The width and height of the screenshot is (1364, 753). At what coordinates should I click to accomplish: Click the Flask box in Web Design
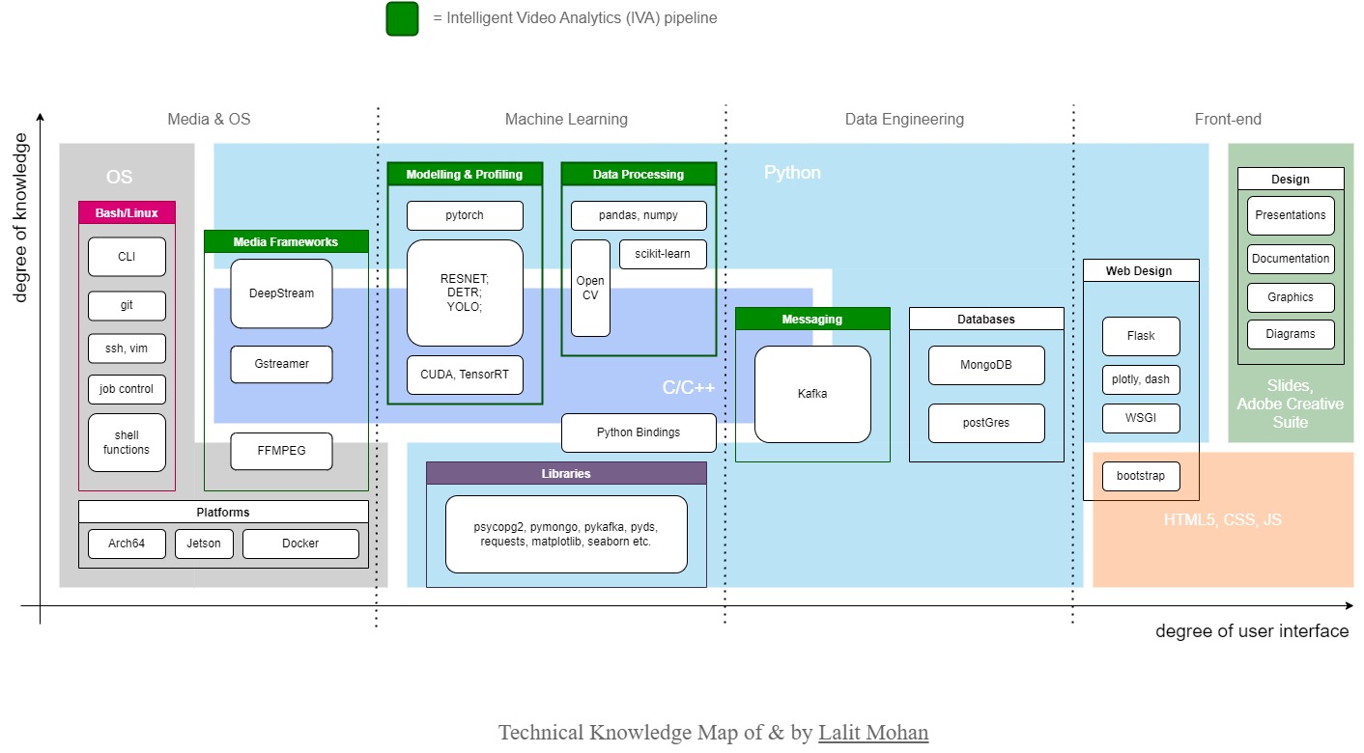click(x=1141, y=336)
